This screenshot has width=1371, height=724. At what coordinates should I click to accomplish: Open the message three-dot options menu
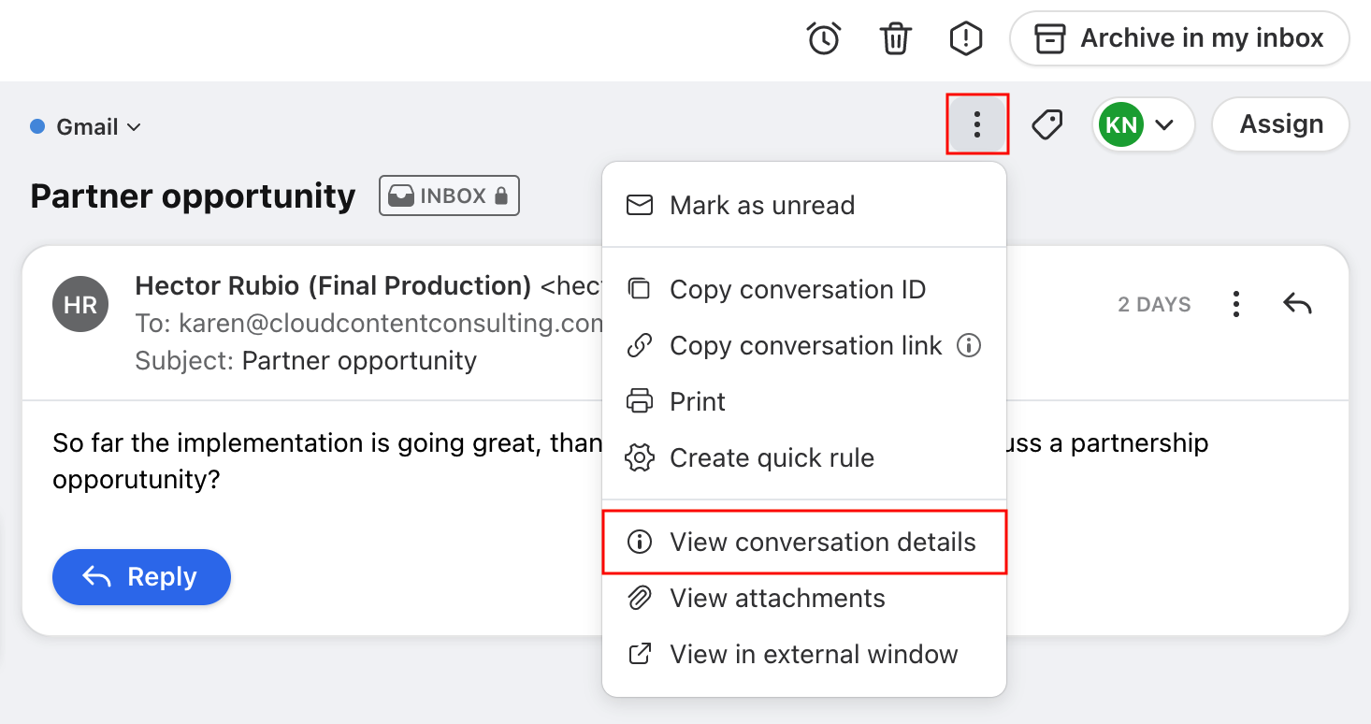pyautogui.click(x=1236, y=304)
